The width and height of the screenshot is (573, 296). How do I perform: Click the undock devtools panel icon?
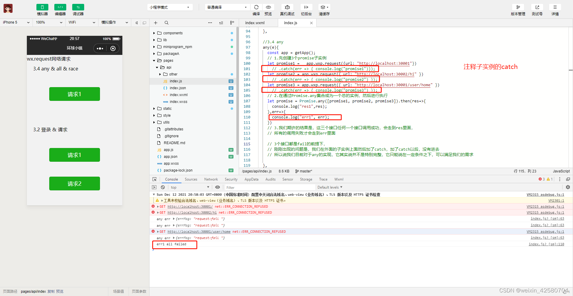568,179
